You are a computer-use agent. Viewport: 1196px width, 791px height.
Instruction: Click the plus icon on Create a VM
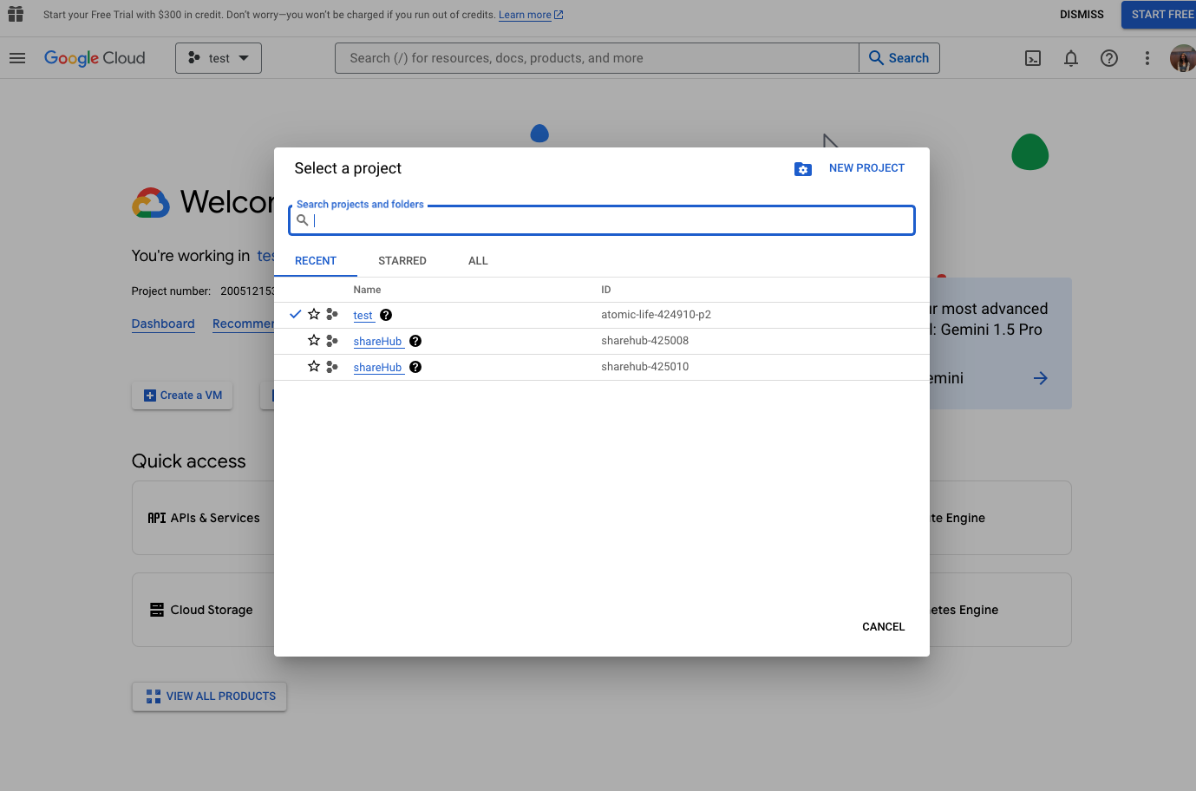point(150,395)
